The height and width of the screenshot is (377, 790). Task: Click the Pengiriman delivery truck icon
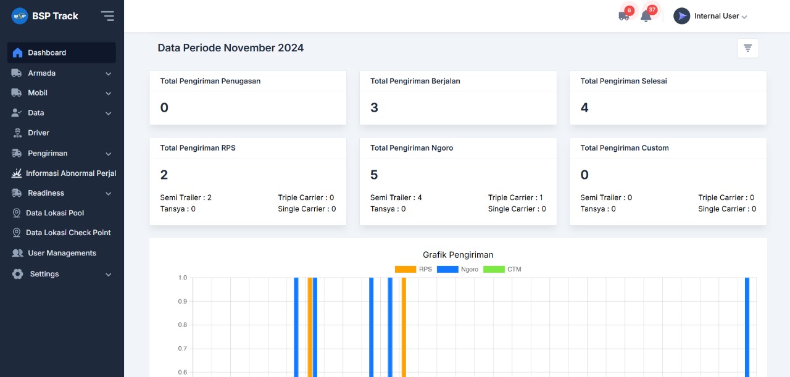click(x=17, y=153)
